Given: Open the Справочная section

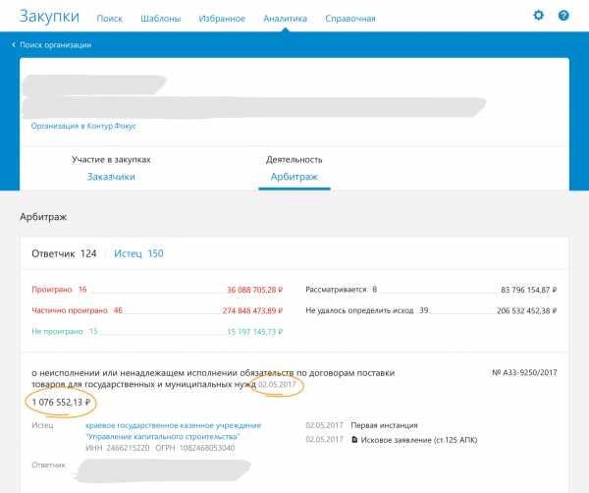Looking at the screenshot, I should (351, 18).
